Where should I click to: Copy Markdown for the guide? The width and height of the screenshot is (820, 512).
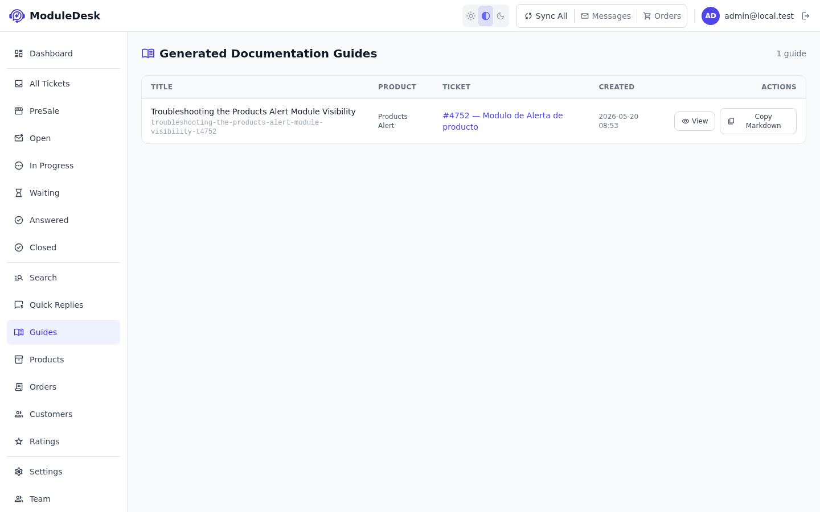click(x=758, y=121)
